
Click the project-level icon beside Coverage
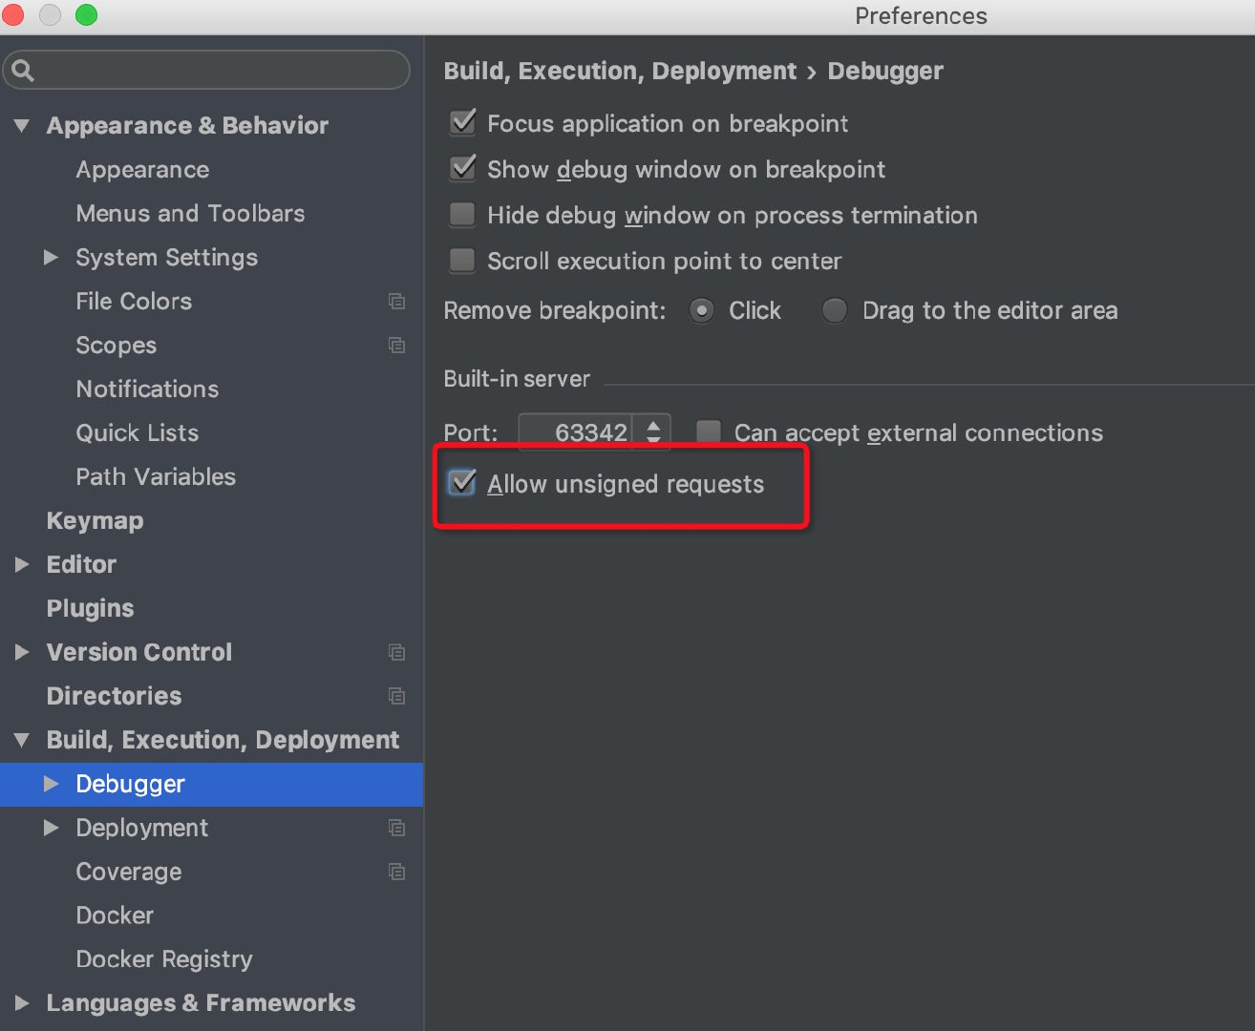tap(396, 873)
